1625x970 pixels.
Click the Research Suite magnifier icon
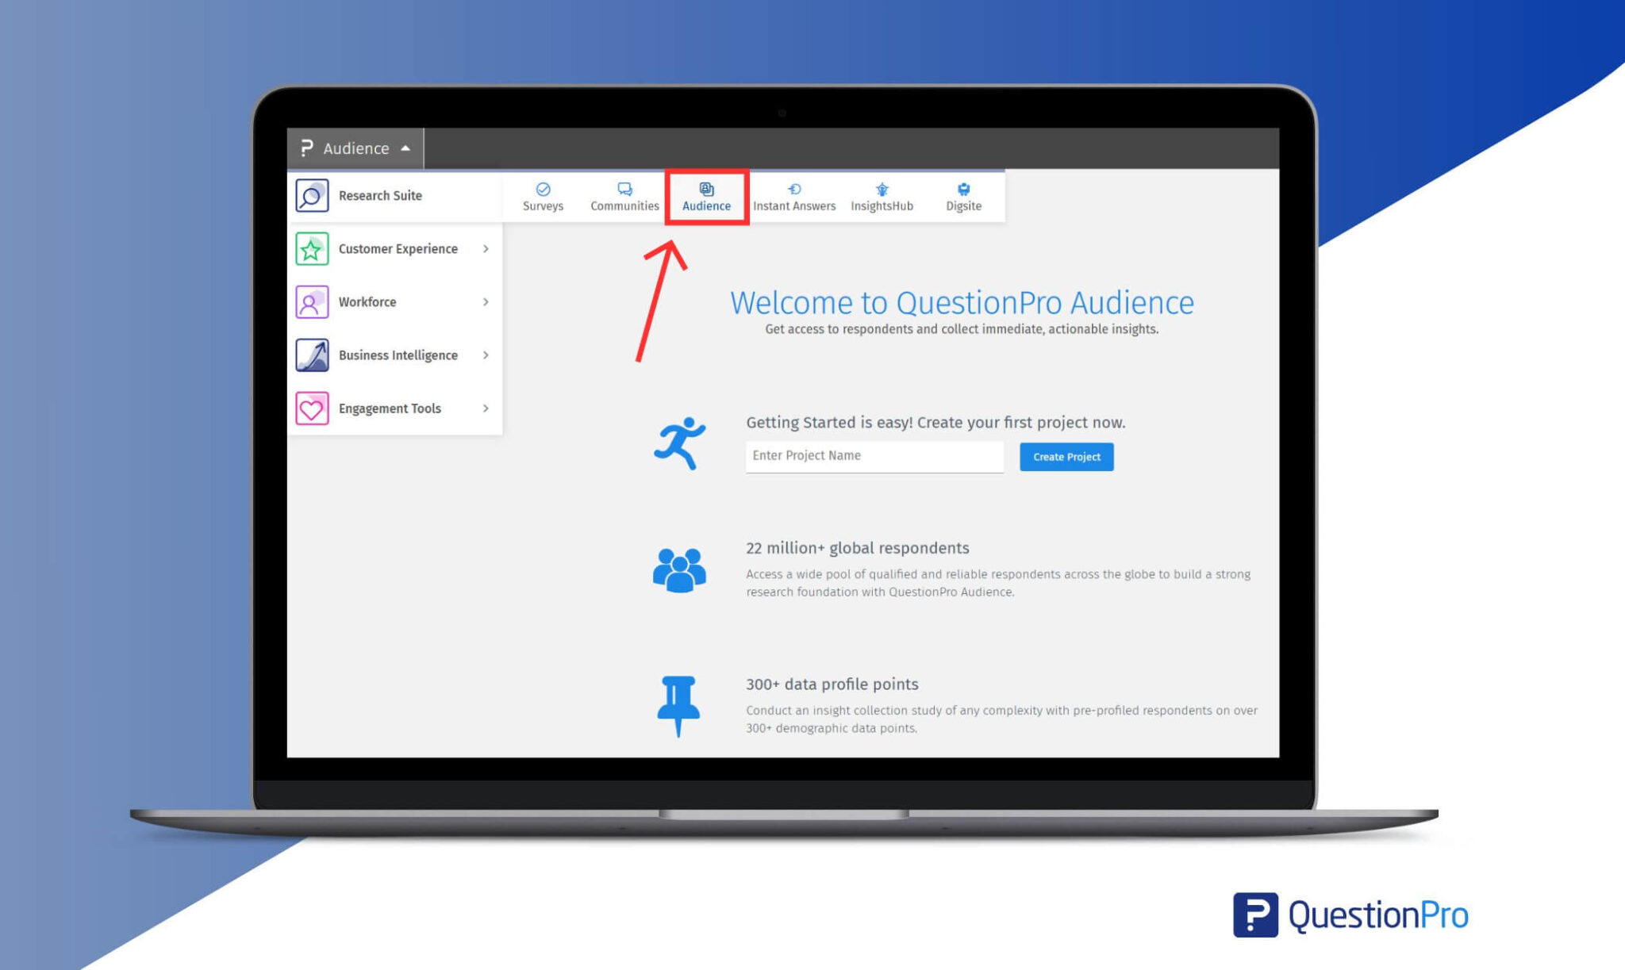tap(312, 195)
